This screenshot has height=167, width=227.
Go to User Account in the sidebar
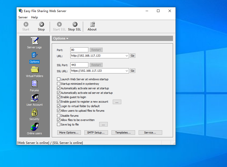tap(34, 100)
